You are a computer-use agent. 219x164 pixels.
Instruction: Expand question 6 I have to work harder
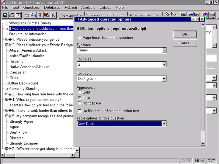7,111
